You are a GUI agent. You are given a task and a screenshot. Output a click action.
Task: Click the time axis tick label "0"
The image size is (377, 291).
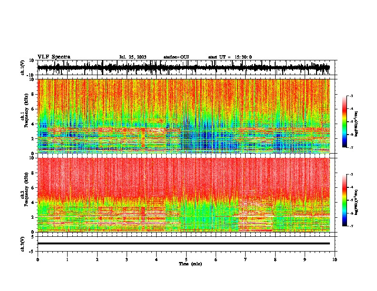click(x=38, y=260)
